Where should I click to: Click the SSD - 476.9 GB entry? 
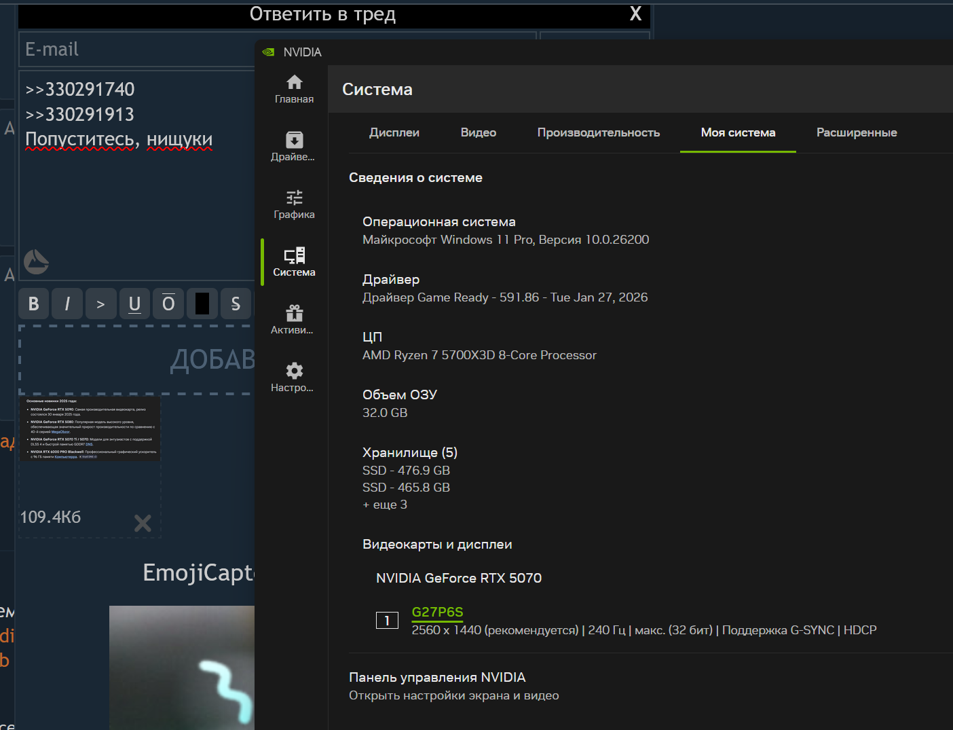pos(406,471)
